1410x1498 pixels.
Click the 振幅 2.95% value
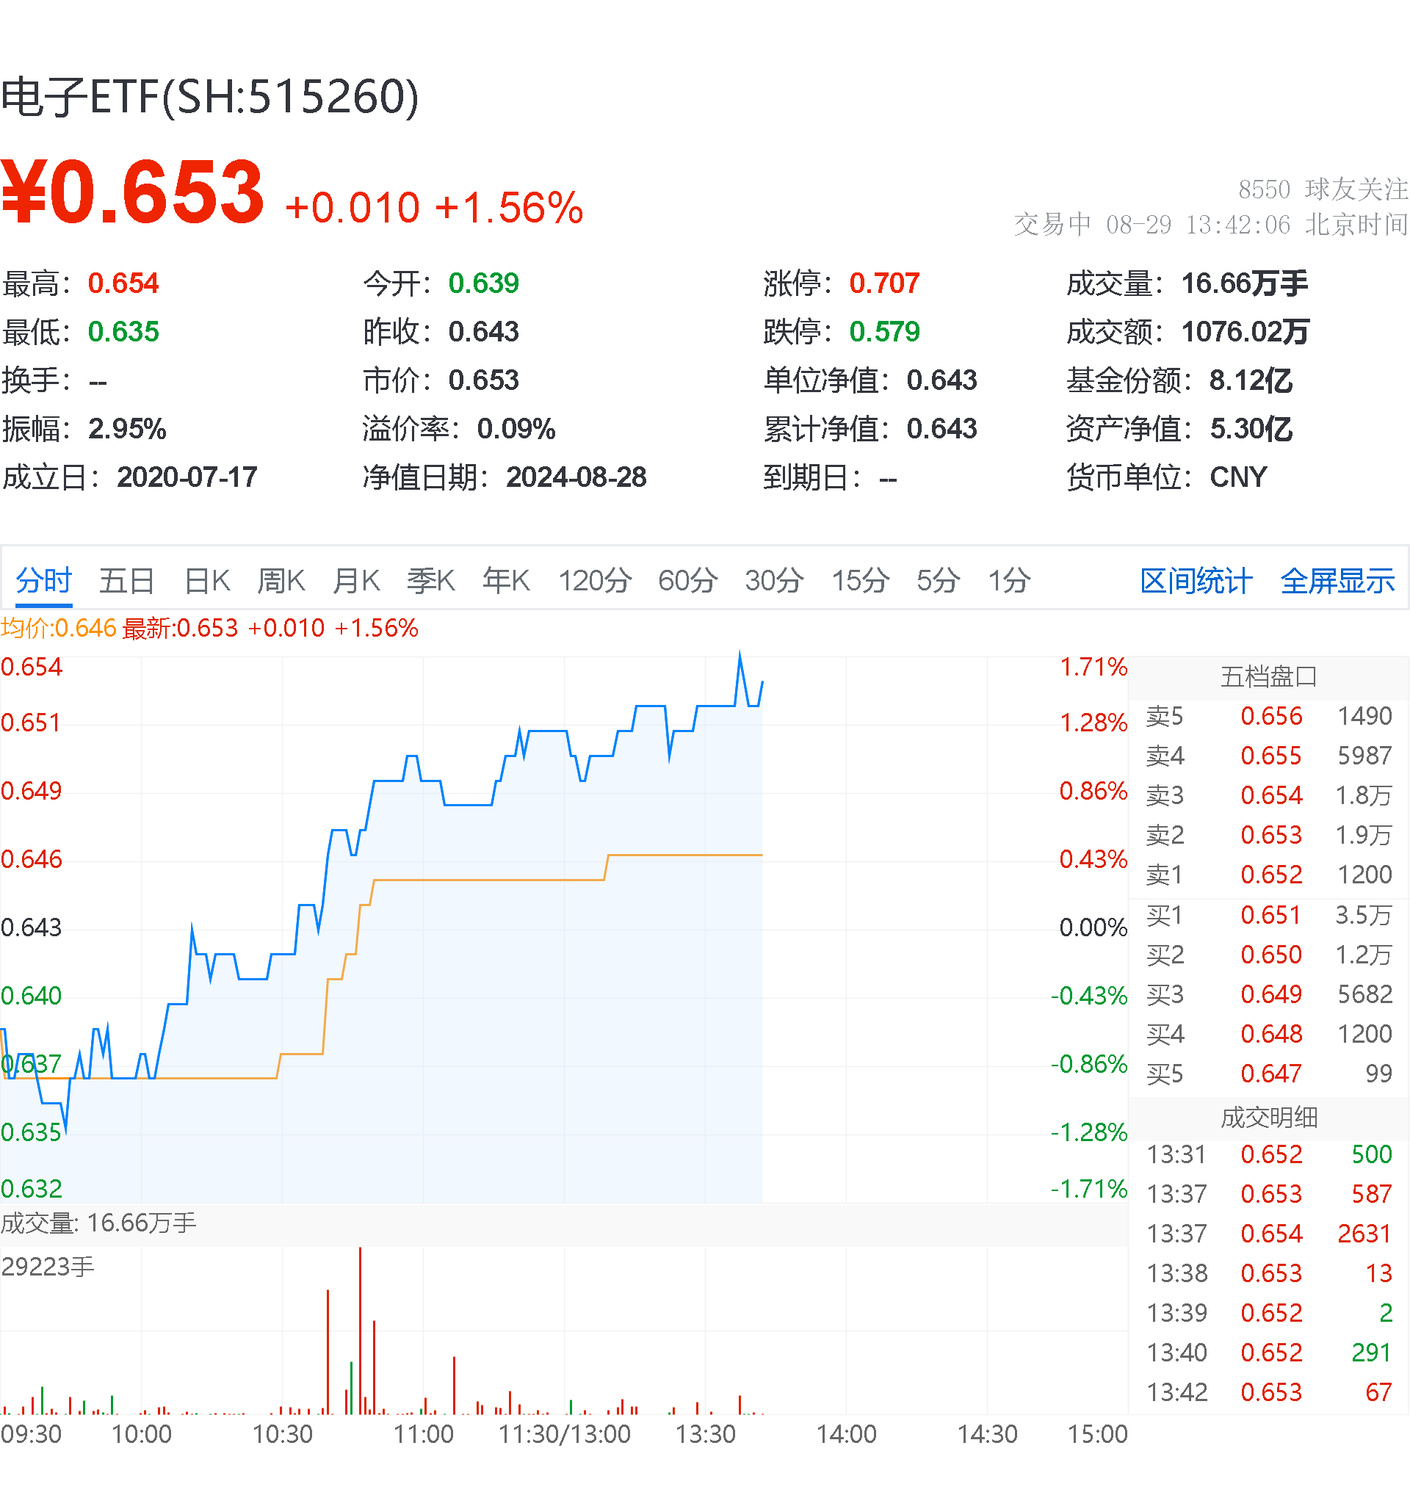[x=127, y=429]
